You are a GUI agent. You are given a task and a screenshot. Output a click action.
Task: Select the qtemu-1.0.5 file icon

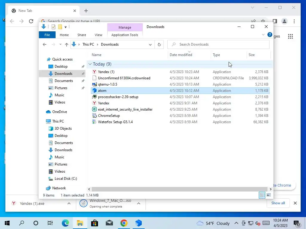(x=94, y=84)
